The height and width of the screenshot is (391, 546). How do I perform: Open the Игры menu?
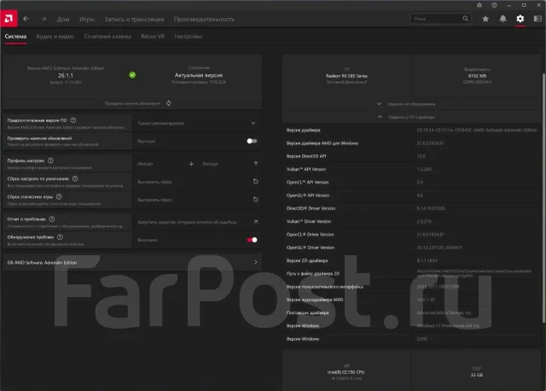point(87,19)
